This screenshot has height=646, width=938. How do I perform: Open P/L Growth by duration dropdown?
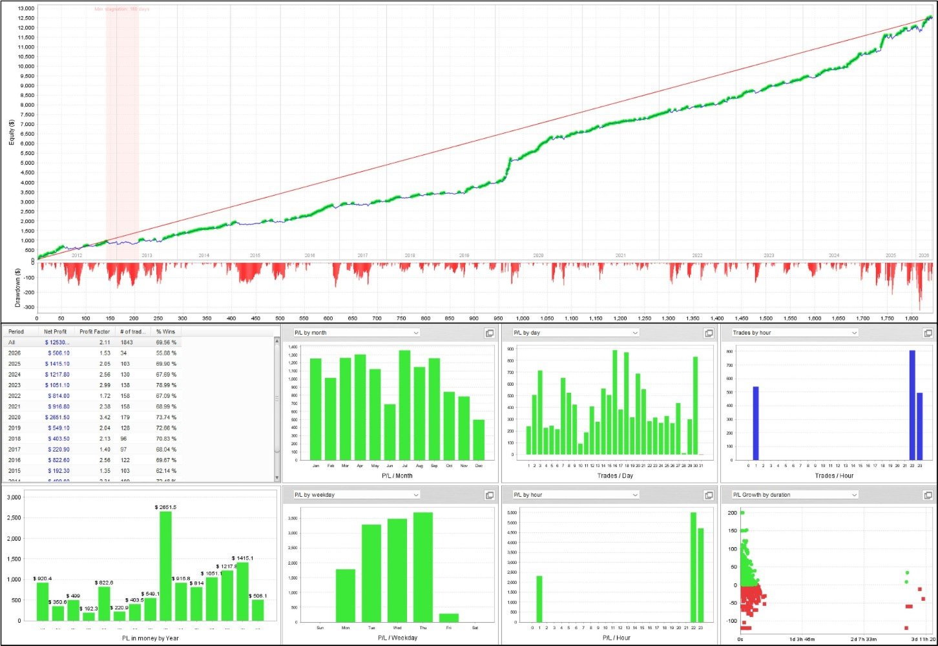pos(795,495)
